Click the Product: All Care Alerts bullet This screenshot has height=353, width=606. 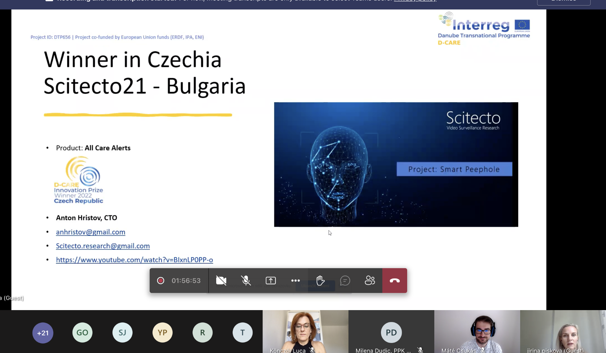[x=93, y=148]
